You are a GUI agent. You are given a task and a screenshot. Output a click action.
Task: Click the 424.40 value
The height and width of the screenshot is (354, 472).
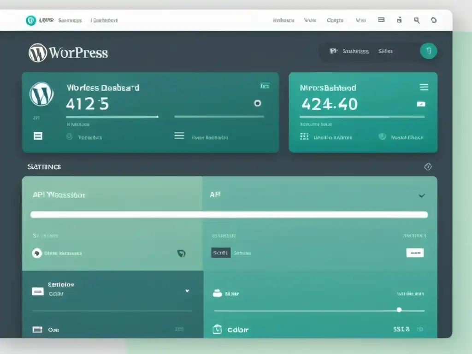(330, 104)
